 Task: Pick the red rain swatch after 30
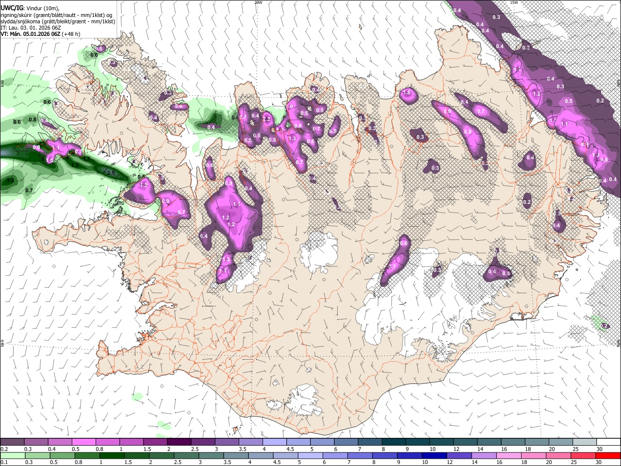pyautogui.click(x=607, y=455)
